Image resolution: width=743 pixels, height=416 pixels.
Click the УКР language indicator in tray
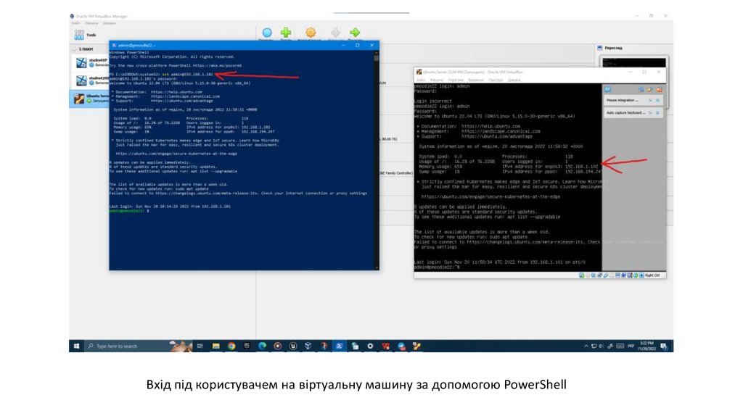pos(631,346)
